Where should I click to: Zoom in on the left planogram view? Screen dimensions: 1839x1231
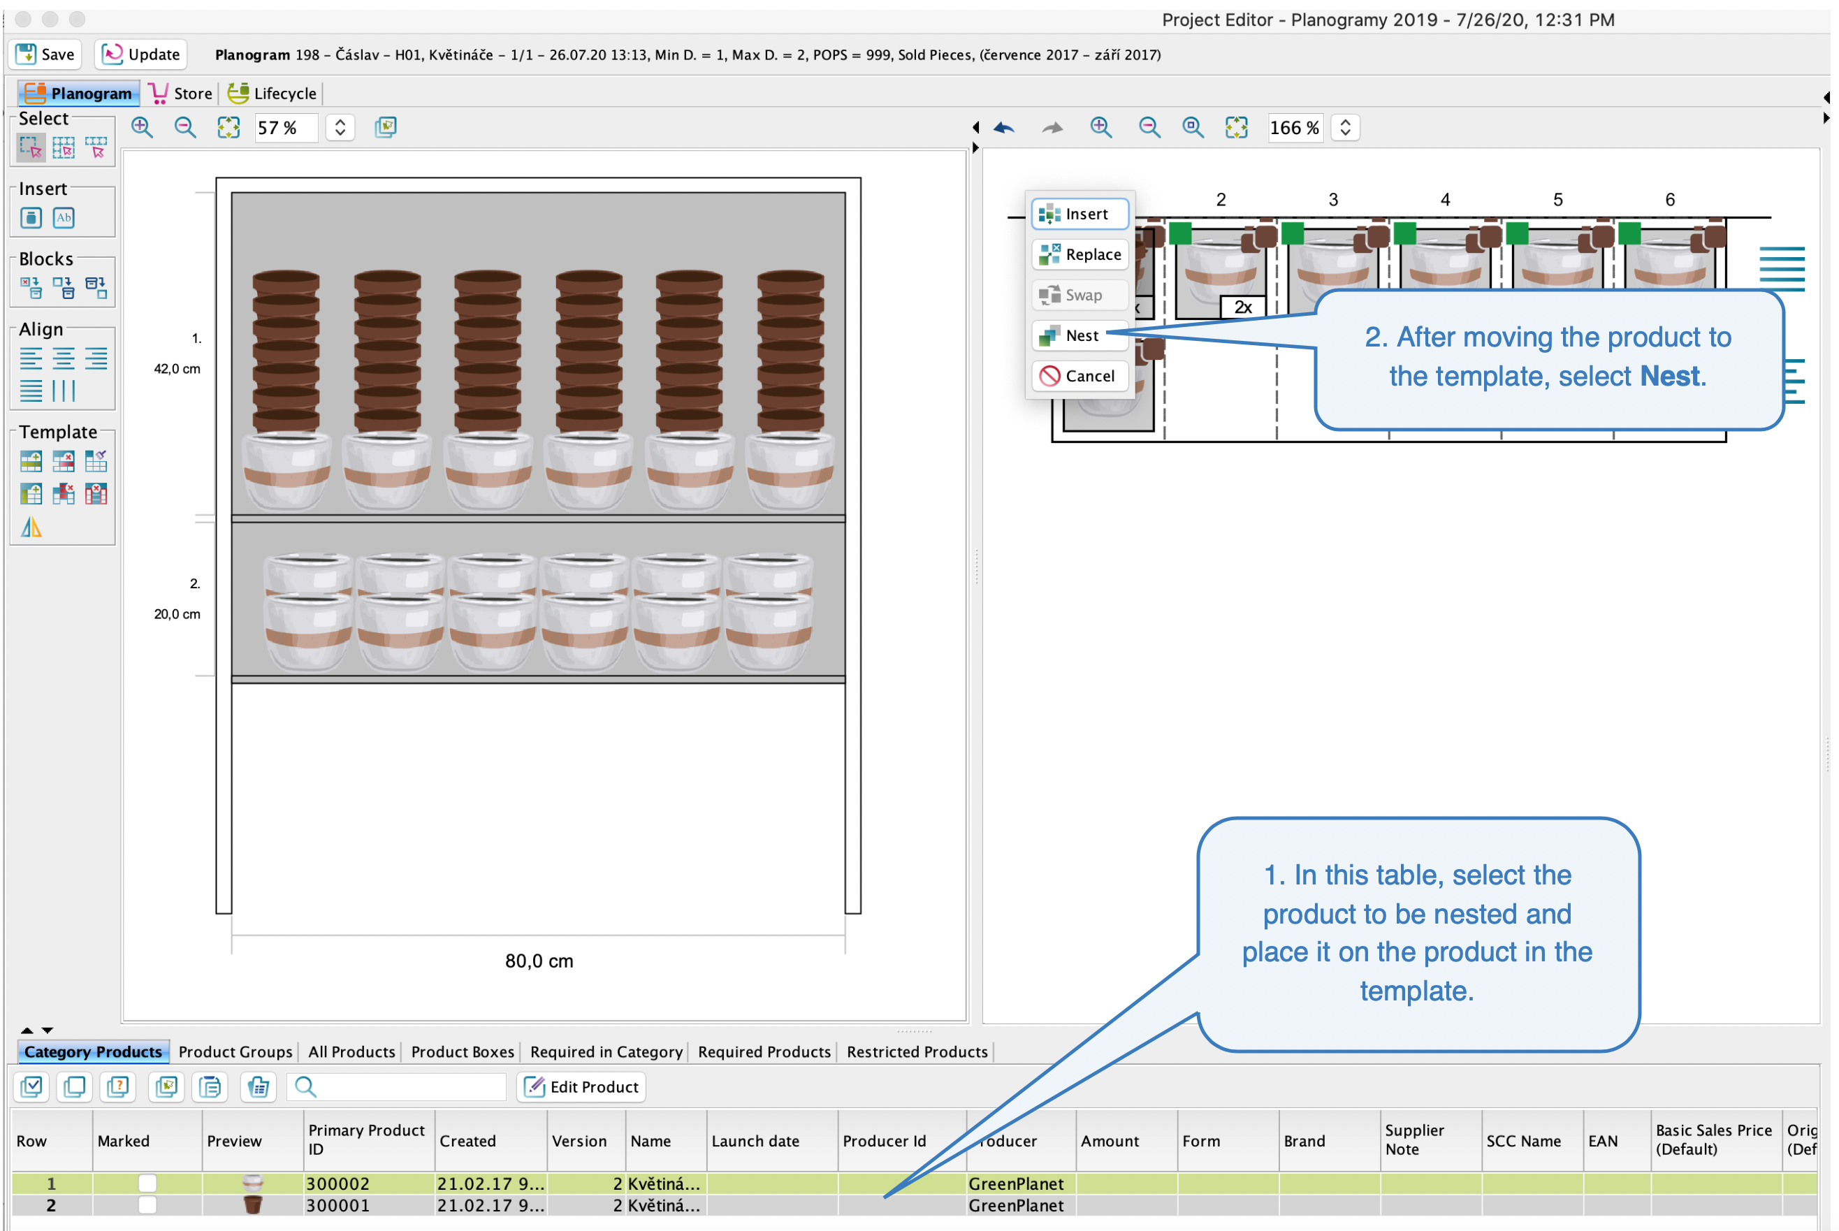(142, 127)
